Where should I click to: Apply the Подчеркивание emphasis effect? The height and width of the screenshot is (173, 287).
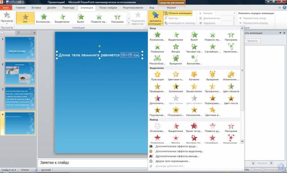pyautogui.click(x=157, y=112)
